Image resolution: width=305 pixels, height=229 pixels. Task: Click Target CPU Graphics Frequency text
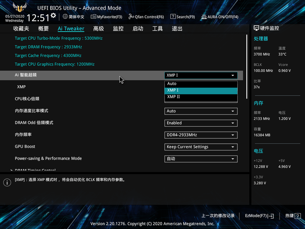55,64
